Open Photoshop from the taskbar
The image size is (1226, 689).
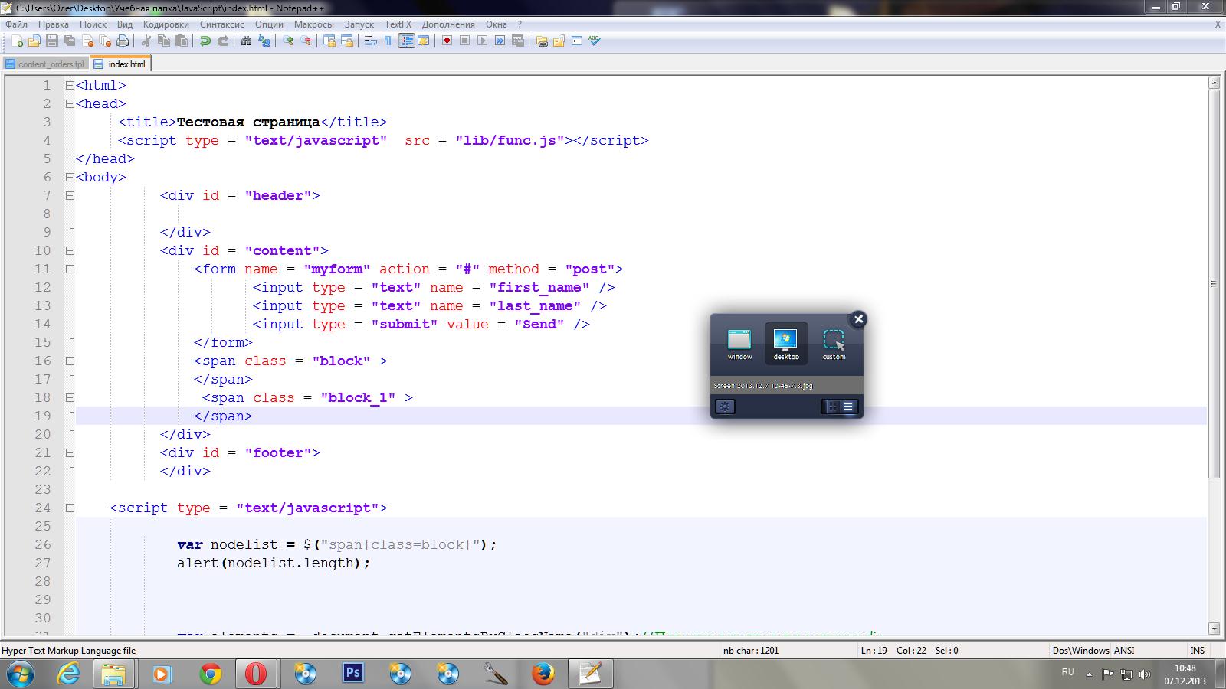pos(352,673)
